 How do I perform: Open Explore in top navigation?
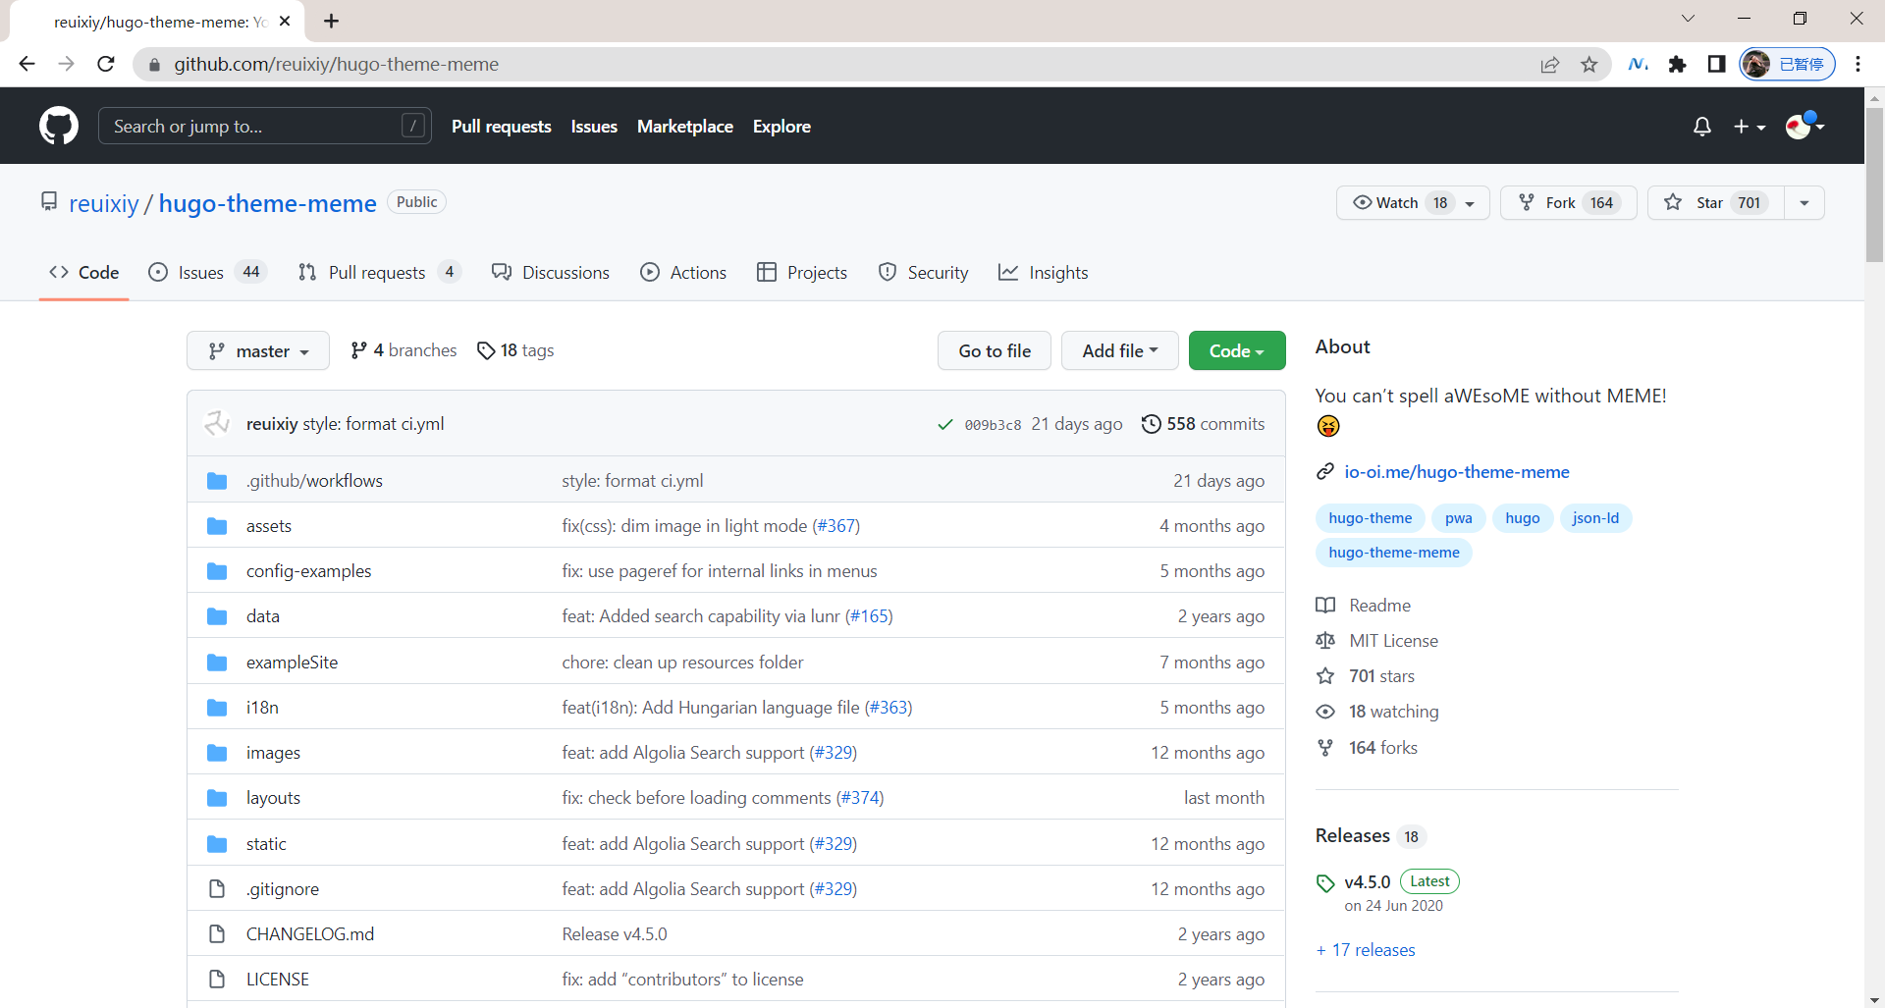tap(781, 127)
